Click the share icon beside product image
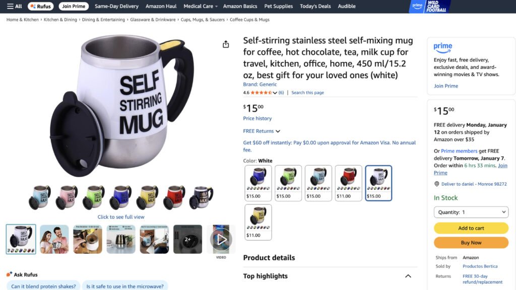Screen dimensions: 516x290 [226, 44]
